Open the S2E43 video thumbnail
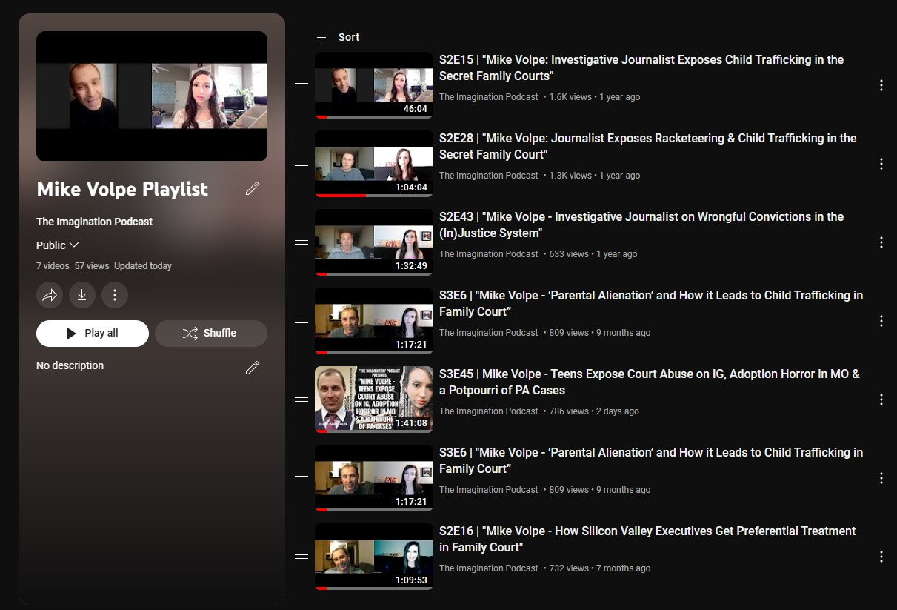This screenshot has height=610, width=897. [374, 242]
